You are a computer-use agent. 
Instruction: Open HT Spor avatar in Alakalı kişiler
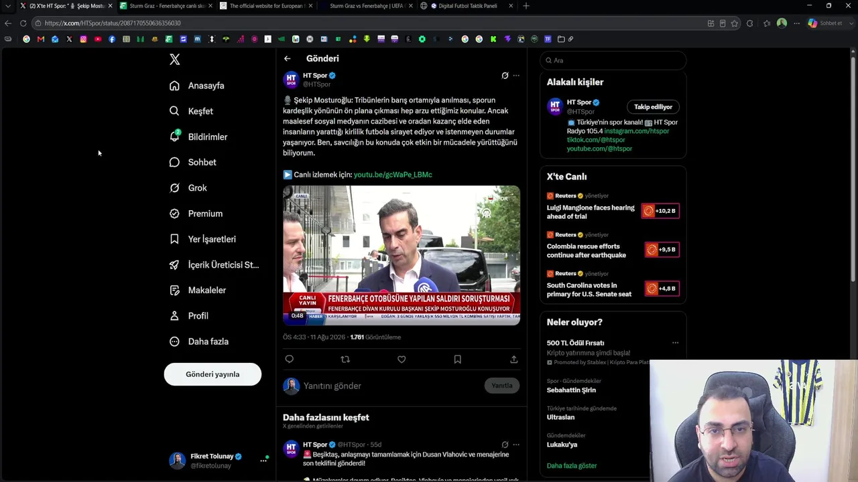click(x=555, y=106)
